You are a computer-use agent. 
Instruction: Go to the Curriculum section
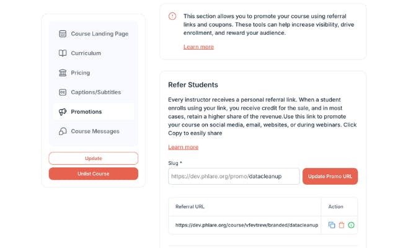pyautogui.click(x=86, y=53)
